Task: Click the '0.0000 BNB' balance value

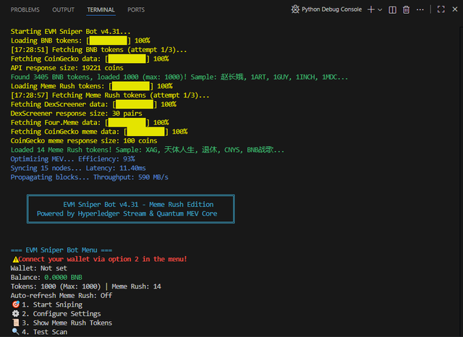Action: 63,278
